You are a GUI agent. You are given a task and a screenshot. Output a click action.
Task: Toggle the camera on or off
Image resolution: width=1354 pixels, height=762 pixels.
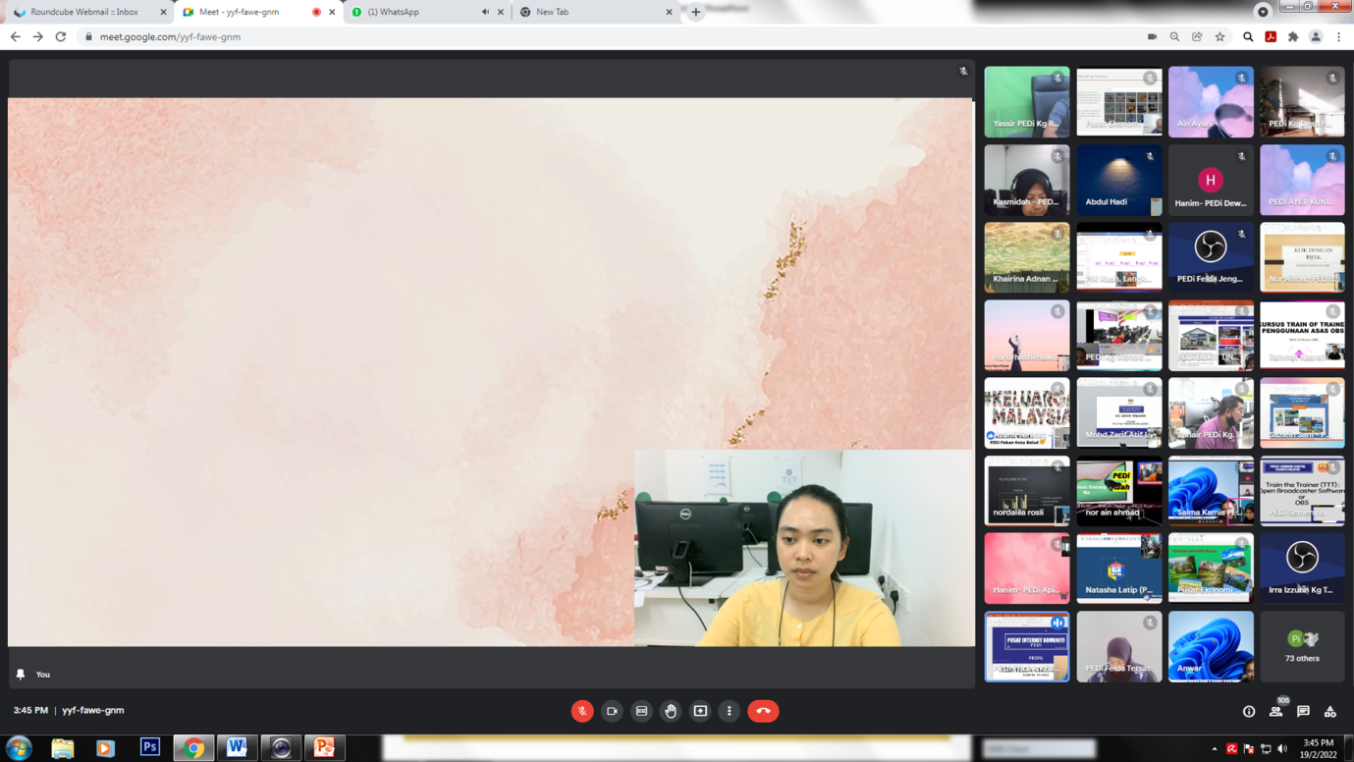[612, 711]
